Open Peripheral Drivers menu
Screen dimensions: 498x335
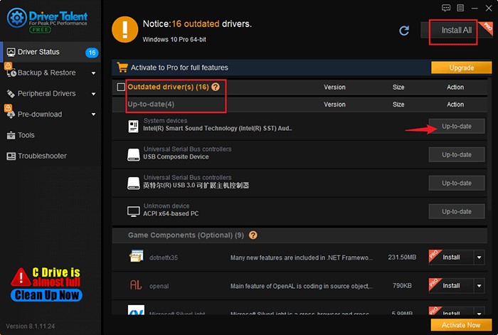pos(51,94)
